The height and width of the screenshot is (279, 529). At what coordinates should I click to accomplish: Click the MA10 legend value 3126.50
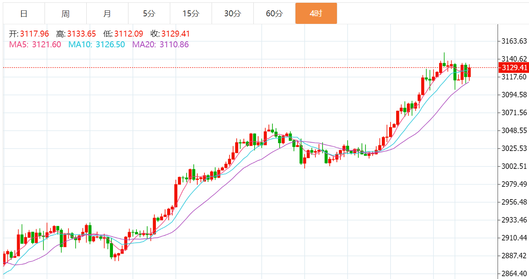(110, 45)
